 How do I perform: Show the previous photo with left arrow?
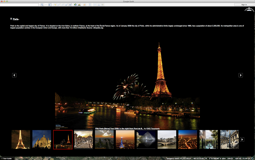coord(14,75)
